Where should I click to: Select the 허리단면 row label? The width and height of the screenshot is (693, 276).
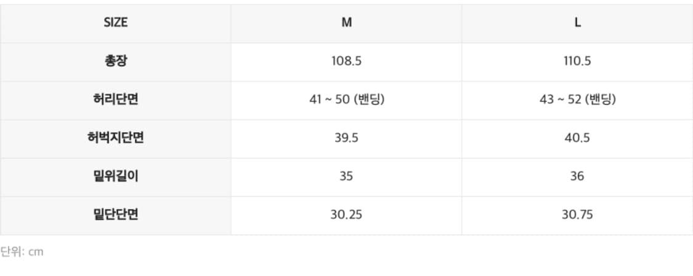[115, 100]
